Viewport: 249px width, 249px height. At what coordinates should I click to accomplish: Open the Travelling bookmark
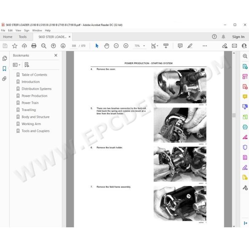coord(28,110)
